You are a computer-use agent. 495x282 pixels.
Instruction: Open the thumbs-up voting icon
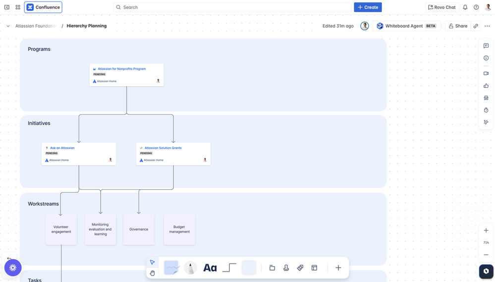[486, 86]
